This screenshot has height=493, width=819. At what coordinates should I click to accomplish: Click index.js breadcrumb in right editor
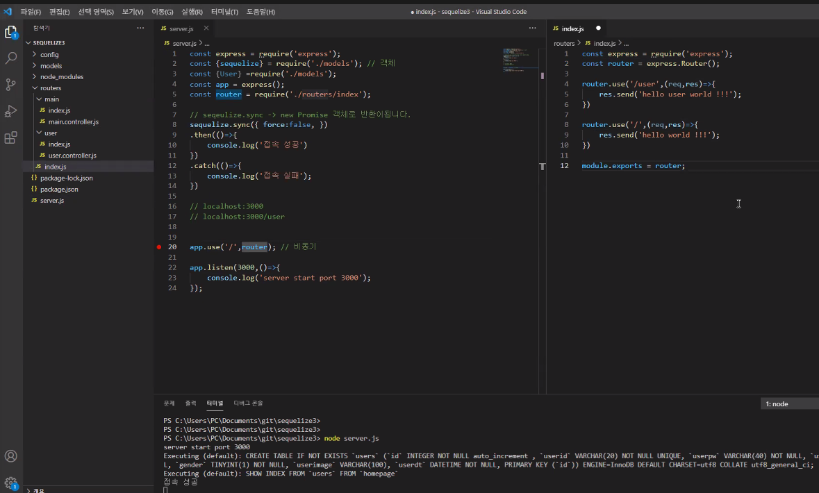coord(605,43)
